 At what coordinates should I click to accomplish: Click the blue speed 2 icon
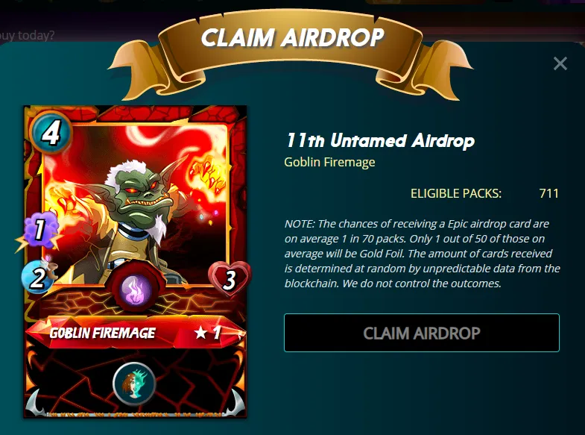[x=38, y=277]
